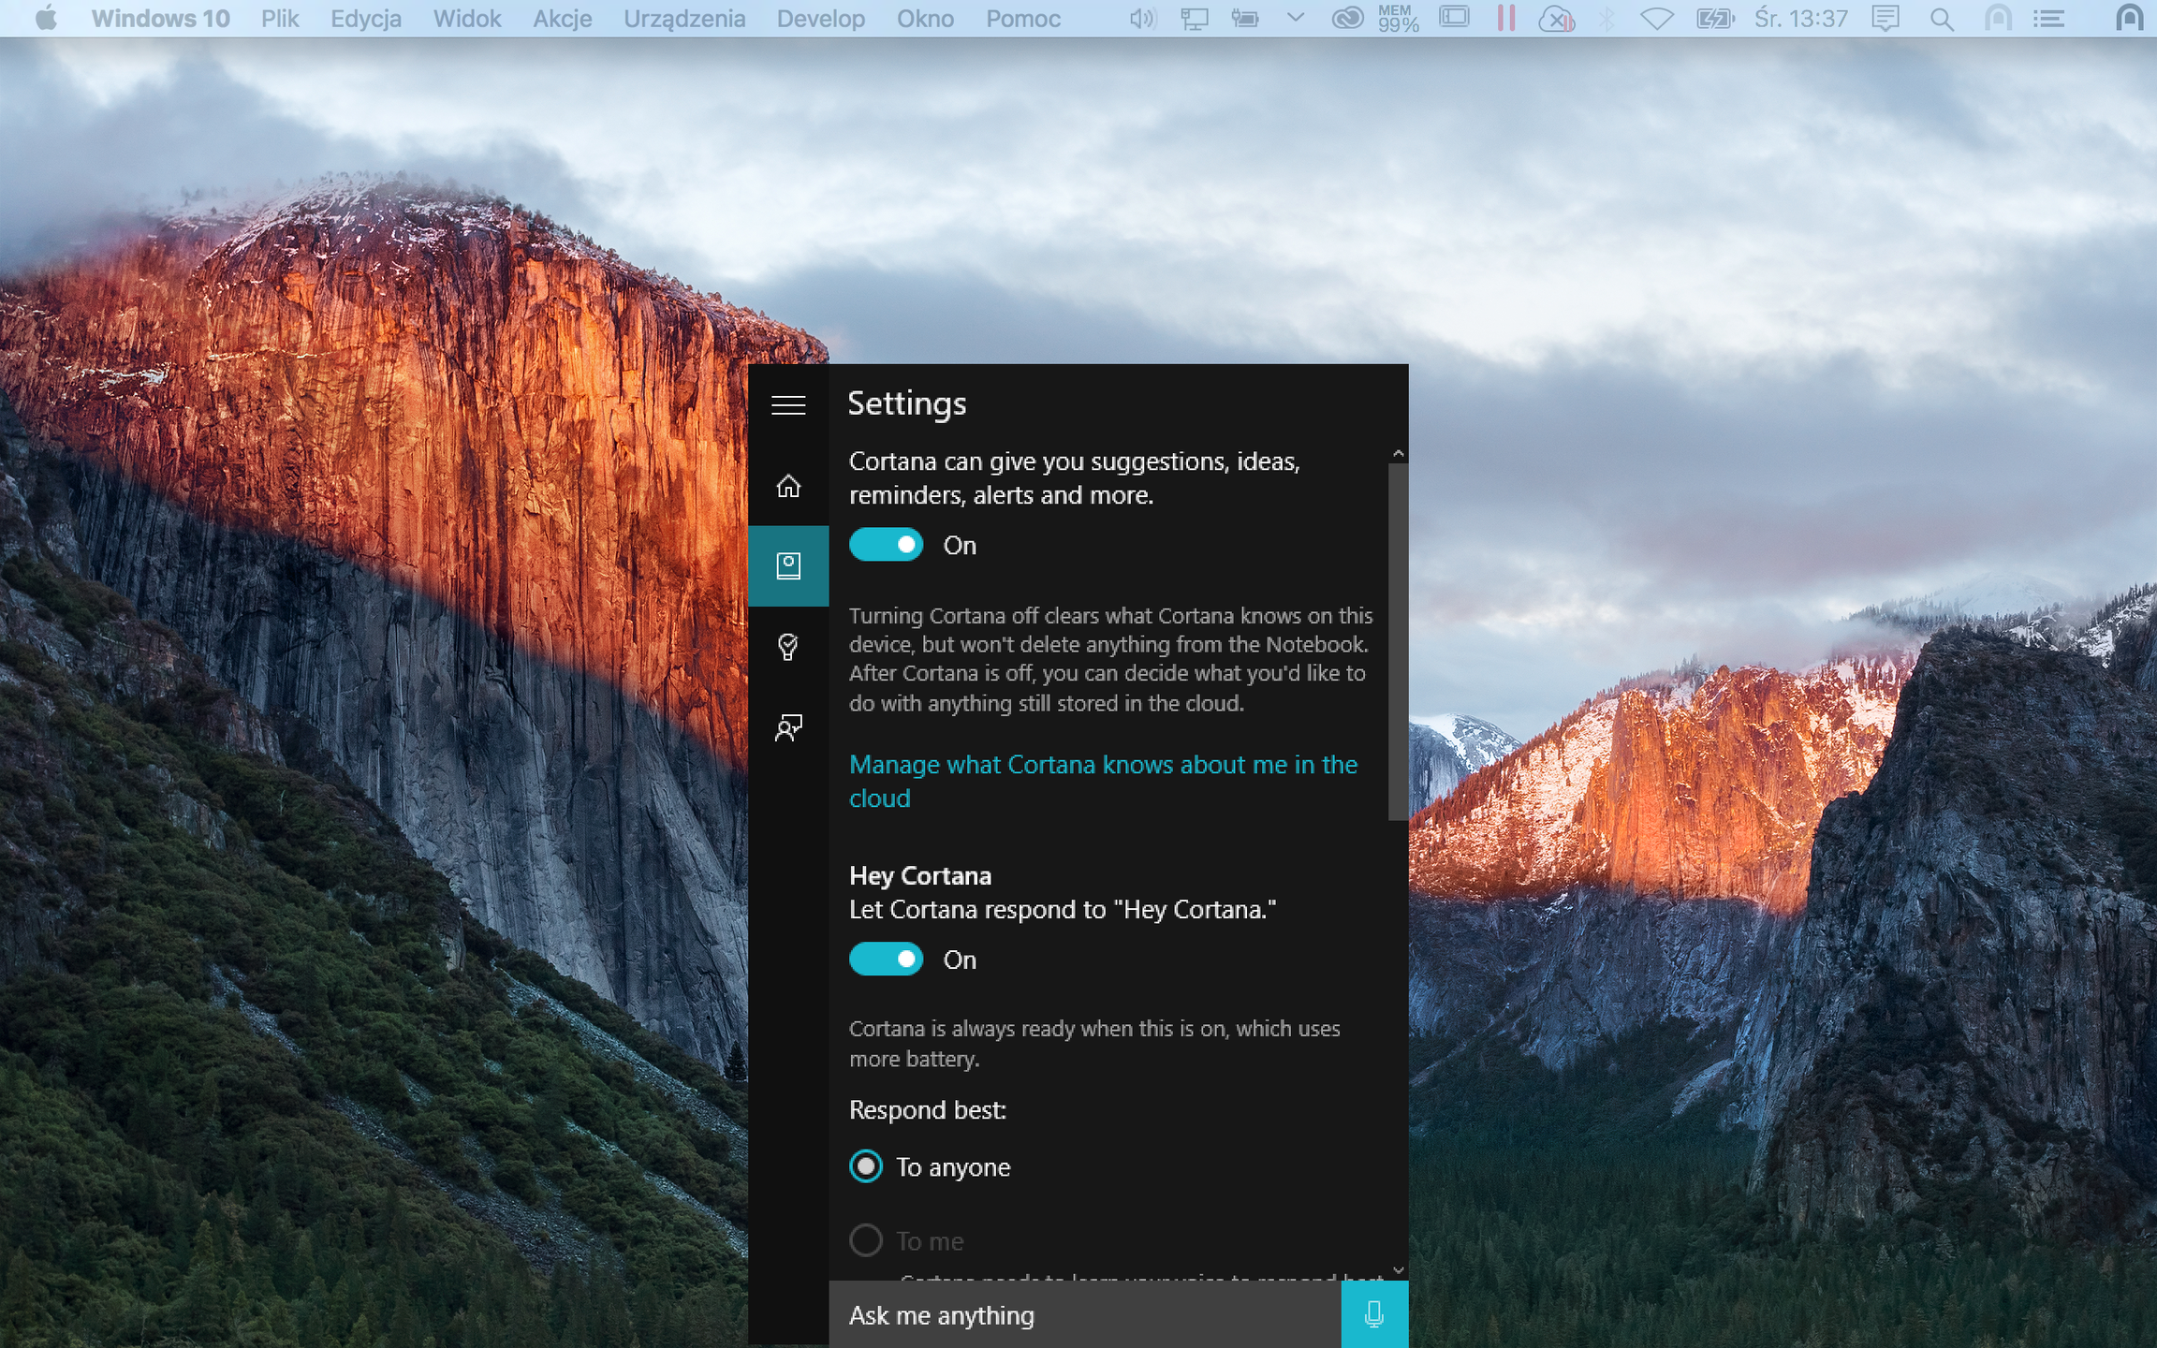Click the microphone button
Screen dimensions: 2157x1348
coord(1373,1314)
